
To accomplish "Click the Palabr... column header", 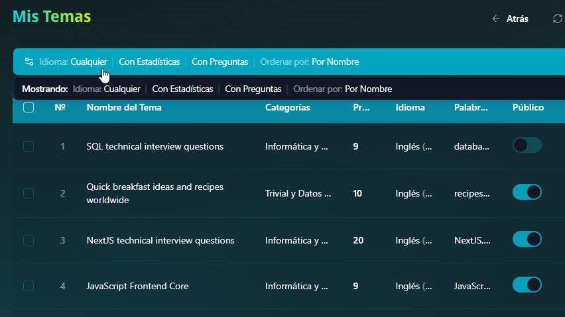I will (471, 107).
